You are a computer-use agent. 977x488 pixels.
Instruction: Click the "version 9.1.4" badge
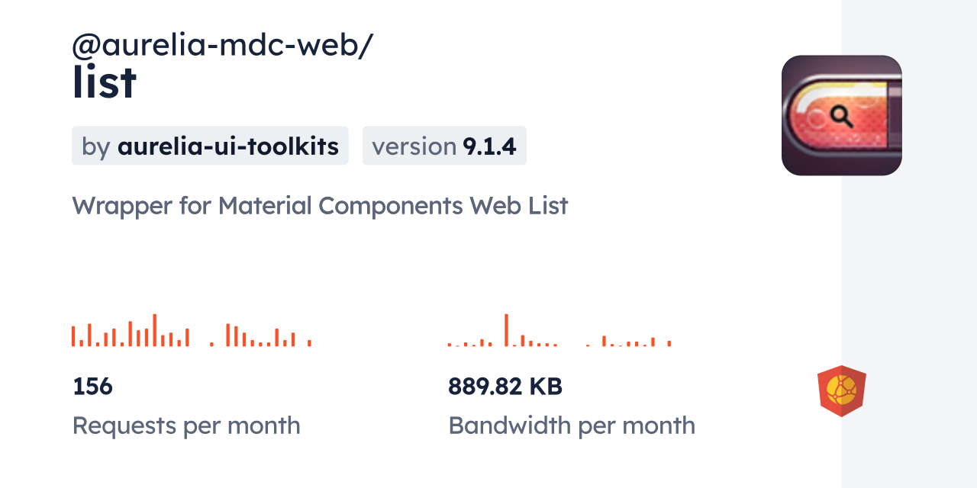[444, 146]
